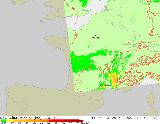160x124 pixels.
Task: Click the Paris city marker dot
Action: tap(95, 35)
